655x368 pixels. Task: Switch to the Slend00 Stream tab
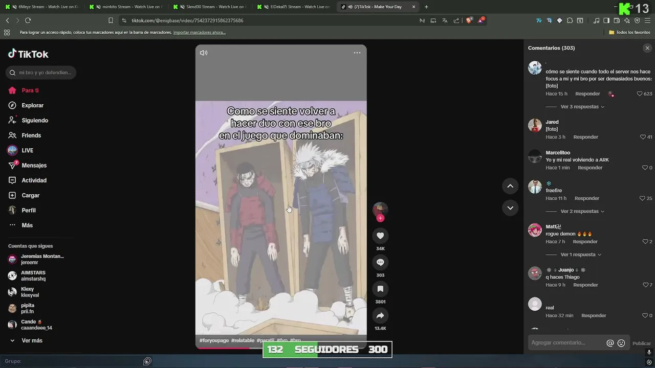click(x=211, y=7)
